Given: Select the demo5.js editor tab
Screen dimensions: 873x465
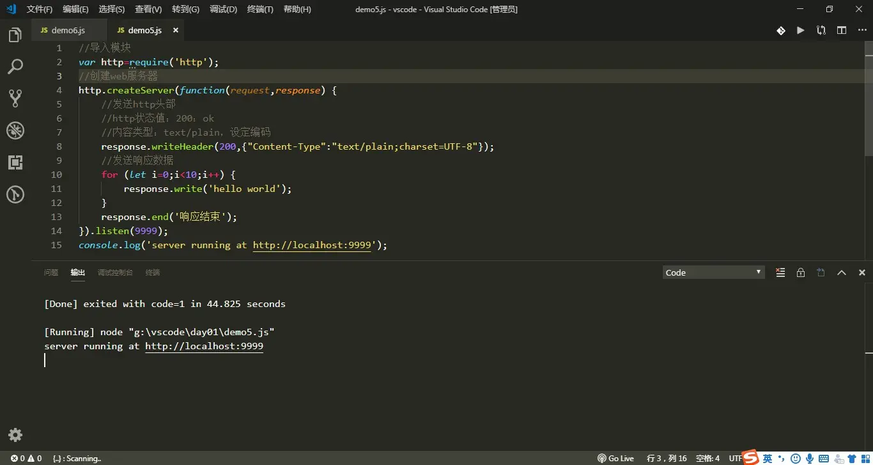Looking at the screenshot, I should (x=144, y=30).
